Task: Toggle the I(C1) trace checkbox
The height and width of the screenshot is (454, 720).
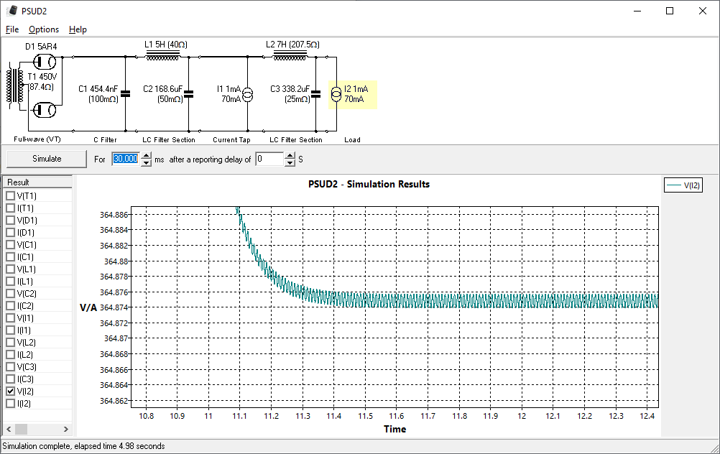Action: pyautogui.click(x=11, y=257)
